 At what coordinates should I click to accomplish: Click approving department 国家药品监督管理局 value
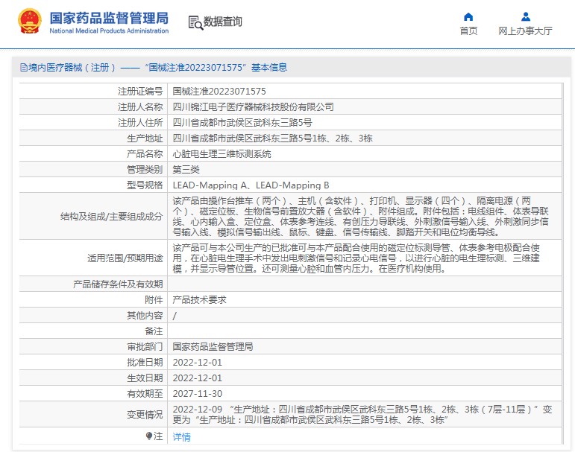click(x=213, y=346)
